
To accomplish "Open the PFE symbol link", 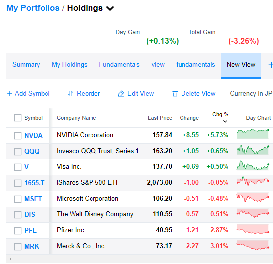I will 31,231.
